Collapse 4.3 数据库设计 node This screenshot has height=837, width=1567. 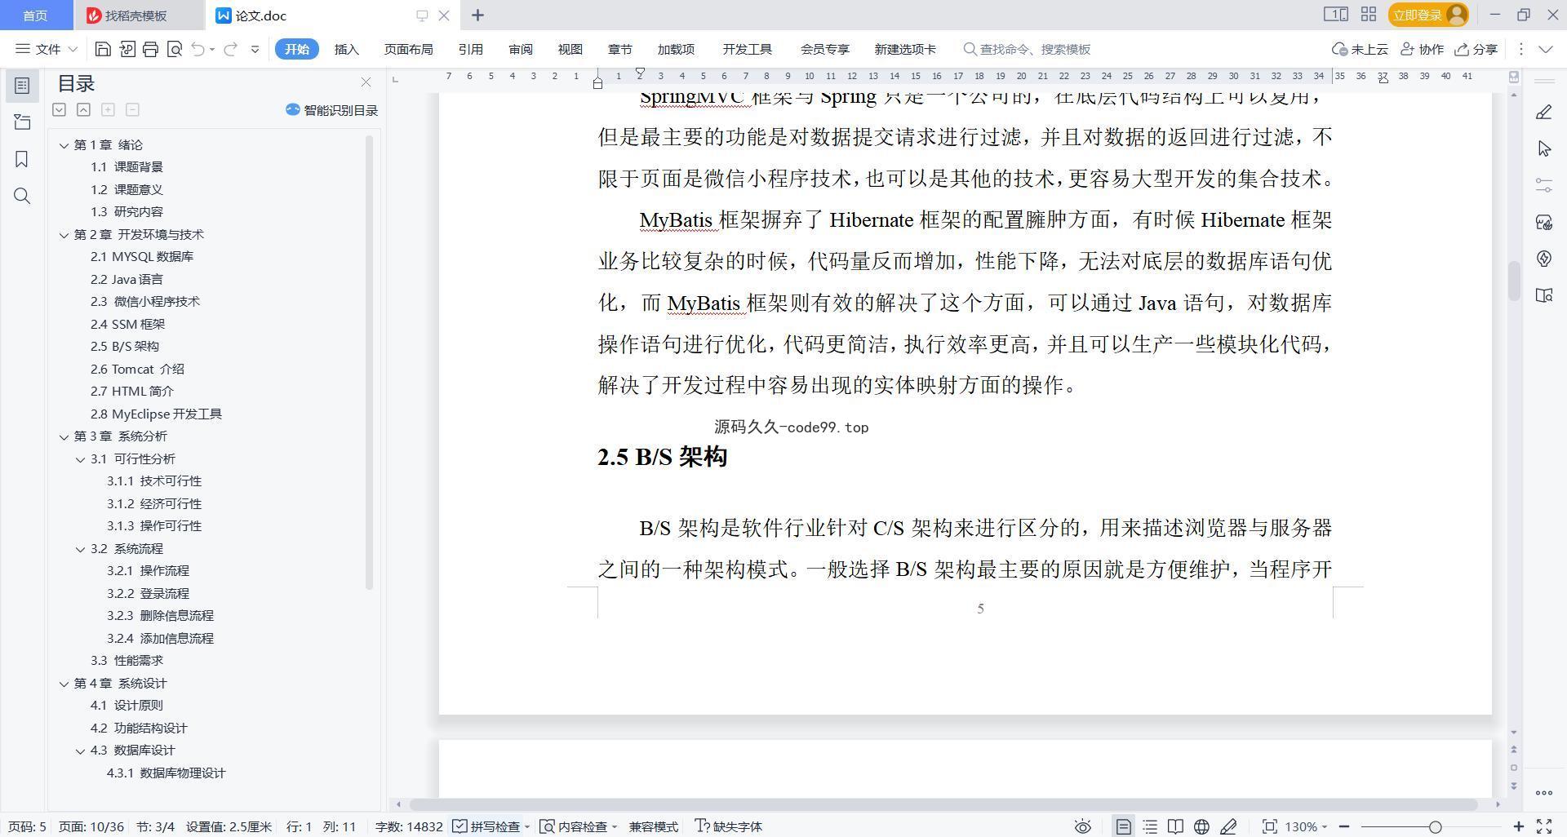coord(80,751)
